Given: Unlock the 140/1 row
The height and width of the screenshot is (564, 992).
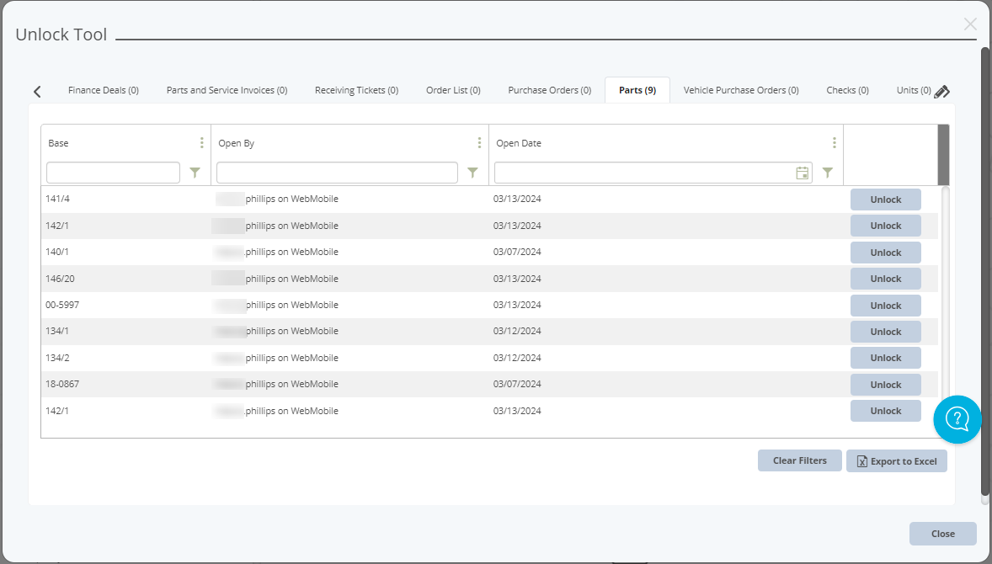Looking at the screenshot, I should (x=885, y=253).
